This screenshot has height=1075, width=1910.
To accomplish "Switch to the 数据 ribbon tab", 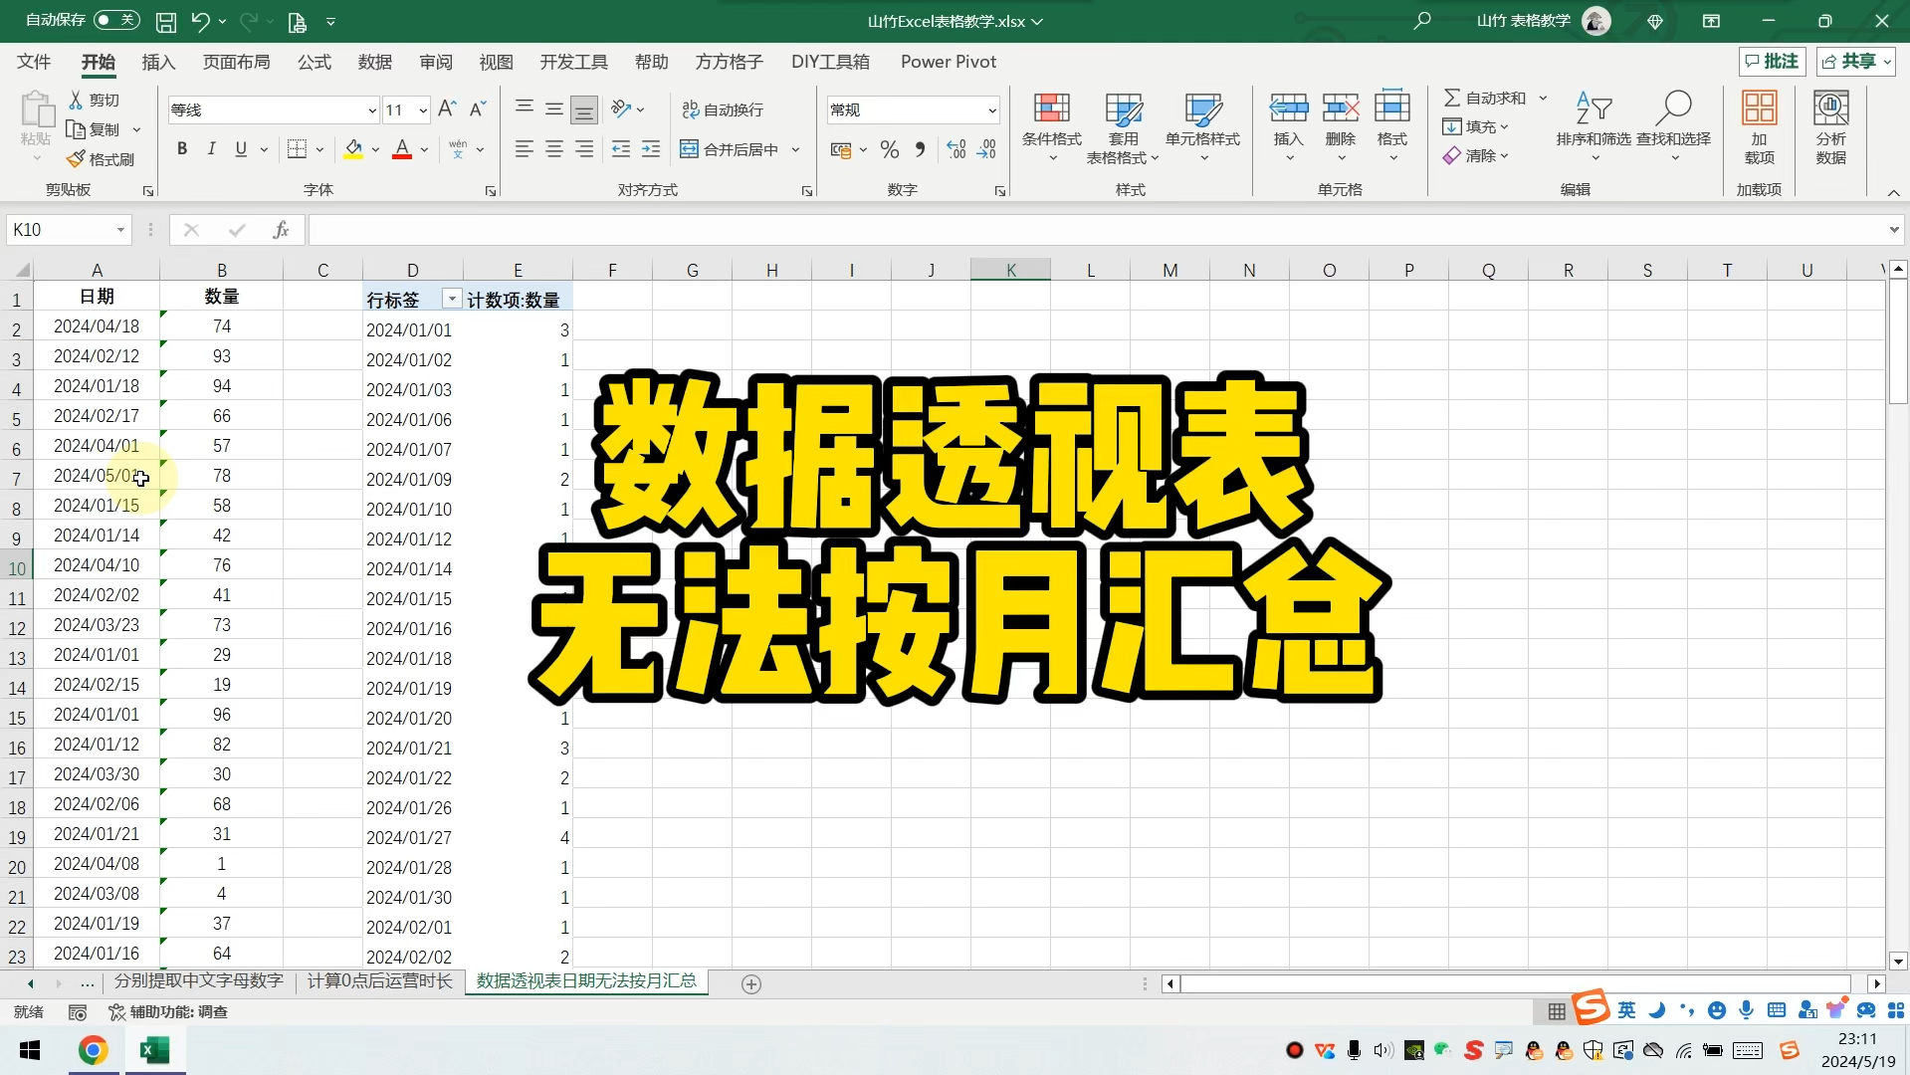I will 374,62.
